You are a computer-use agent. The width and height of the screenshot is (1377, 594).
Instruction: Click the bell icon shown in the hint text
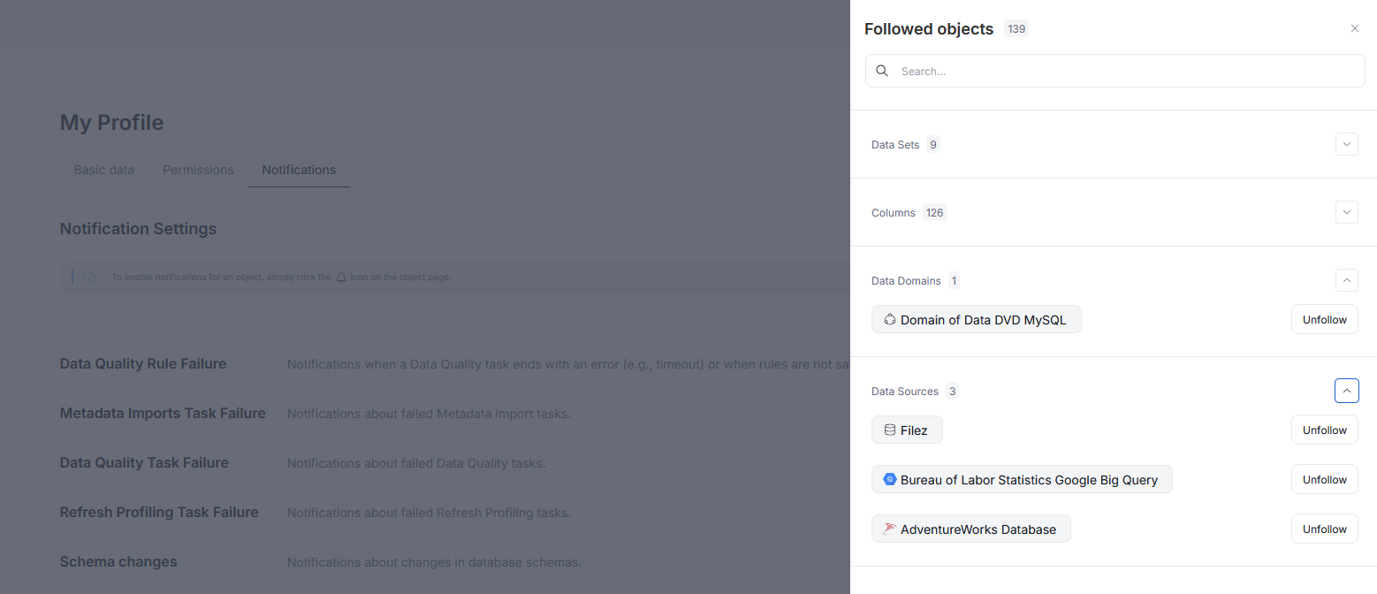tap(340, 276)
